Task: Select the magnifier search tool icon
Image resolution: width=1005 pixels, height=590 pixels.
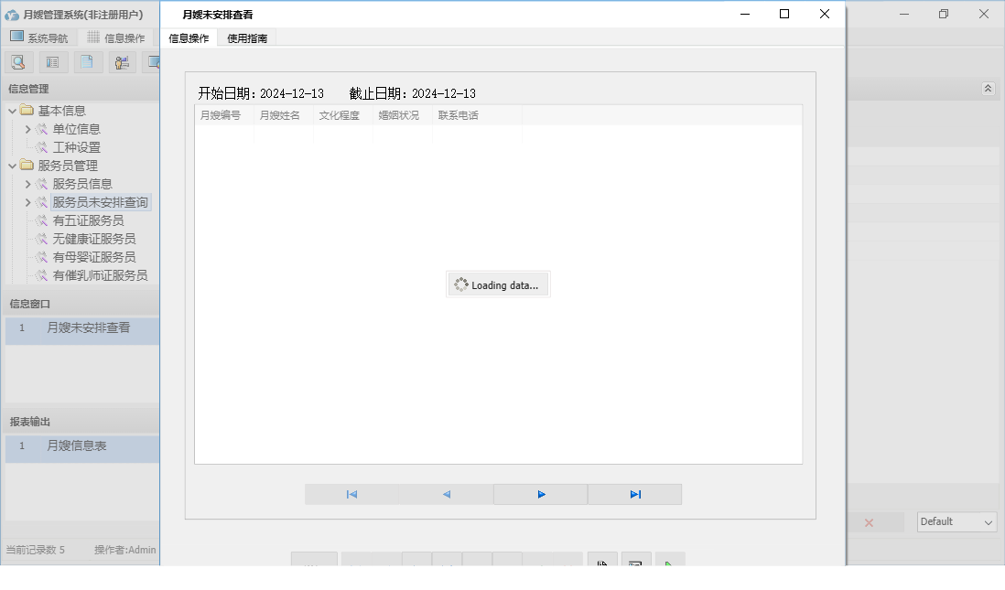Action: 18,61
